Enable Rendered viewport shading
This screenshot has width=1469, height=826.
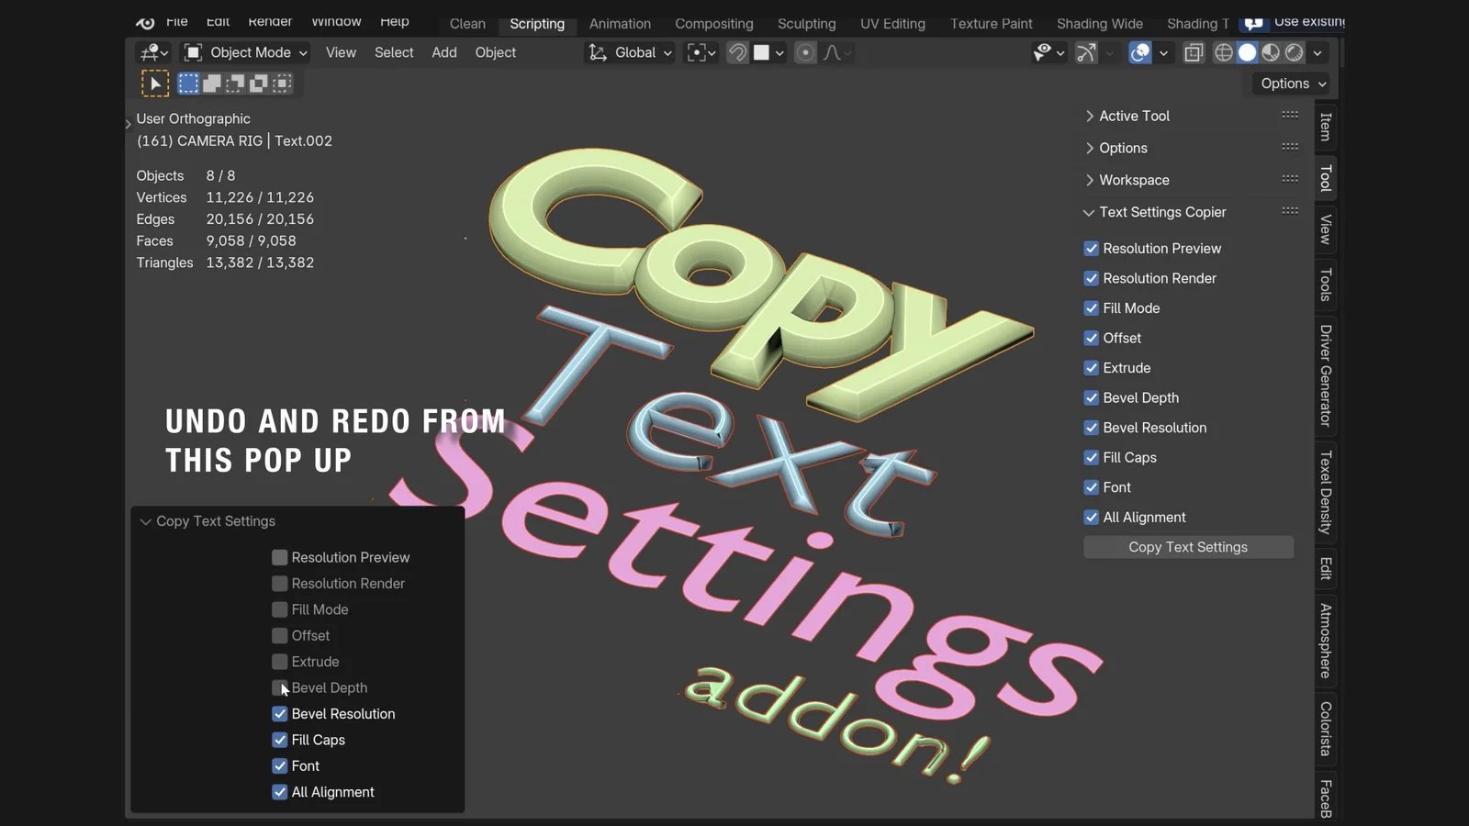tap(1294, 52)
